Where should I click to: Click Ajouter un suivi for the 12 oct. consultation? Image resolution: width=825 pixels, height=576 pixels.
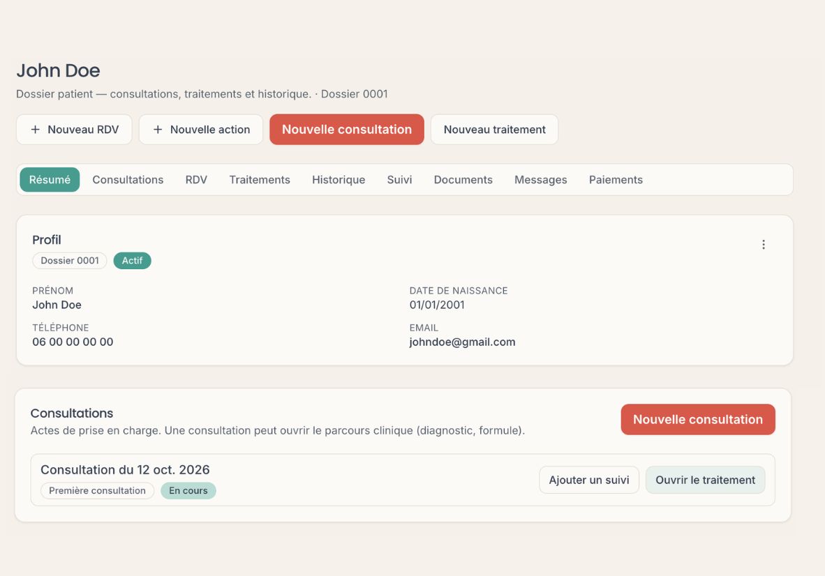(x=589, y=480)
